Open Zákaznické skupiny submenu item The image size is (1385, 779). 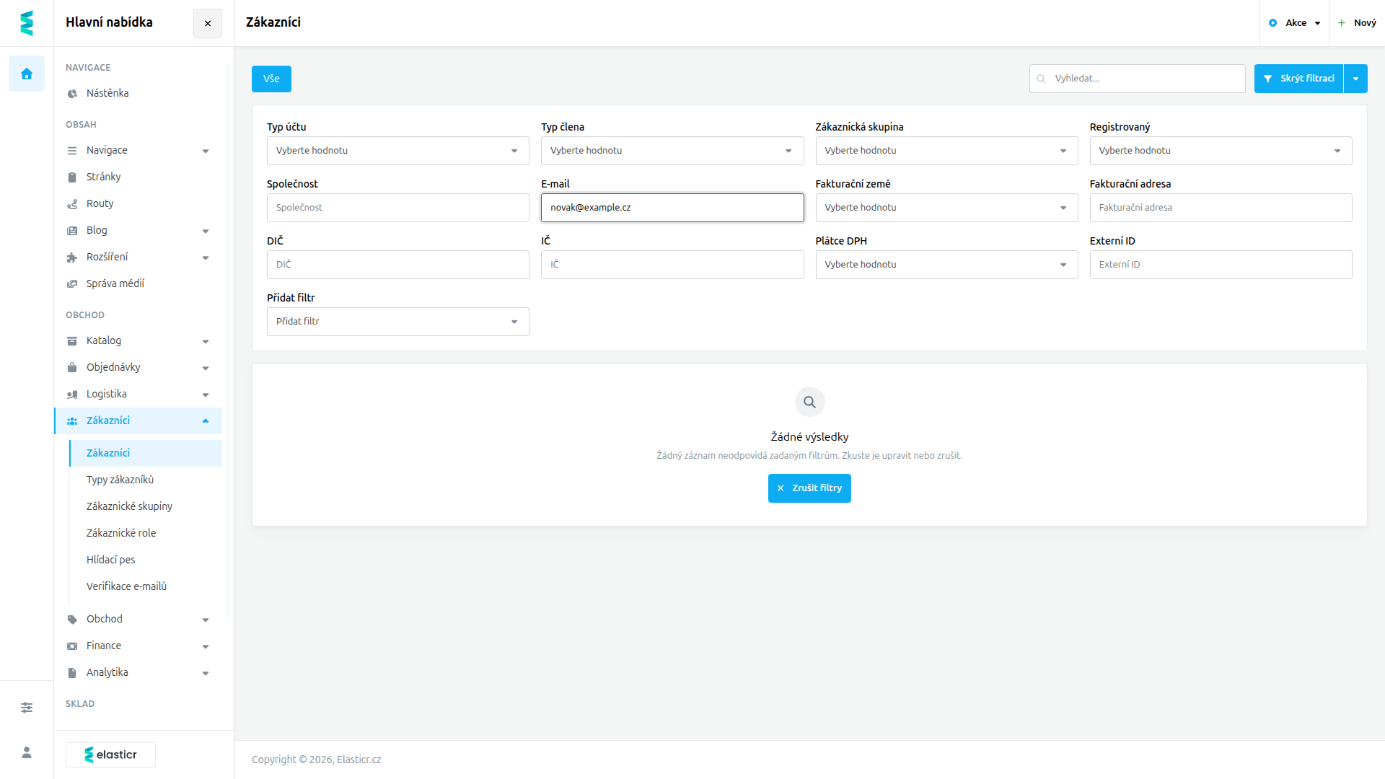129,506
